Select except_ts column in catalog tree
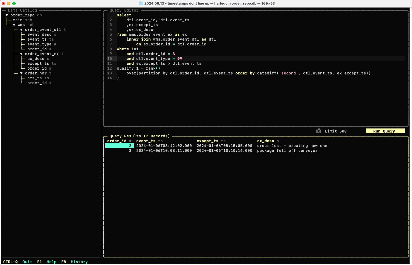 (42, 64)
